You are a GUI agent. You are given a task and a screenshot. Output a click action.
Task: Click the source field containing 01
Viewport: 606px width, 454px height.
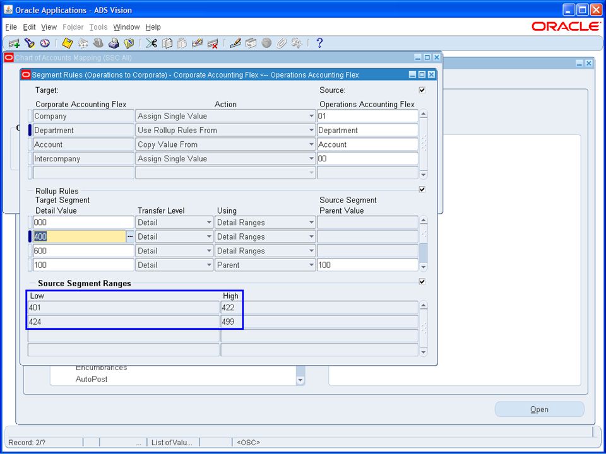tap(367, 116)
